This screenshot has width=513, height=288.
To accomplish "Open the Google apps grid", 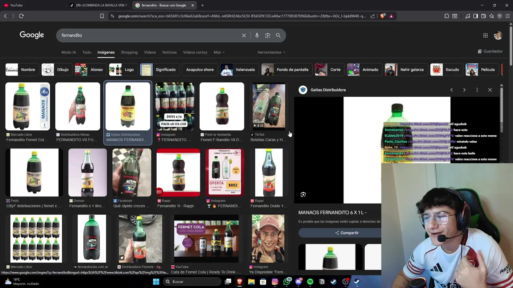I will pyautogui.click(x=485, y=35).
